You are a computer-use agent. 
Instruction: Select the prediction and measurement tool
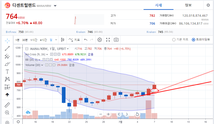(x=7, y=87)
